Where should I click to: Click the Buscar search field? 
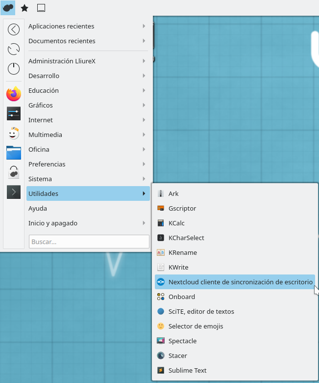[x=89, y=242]
